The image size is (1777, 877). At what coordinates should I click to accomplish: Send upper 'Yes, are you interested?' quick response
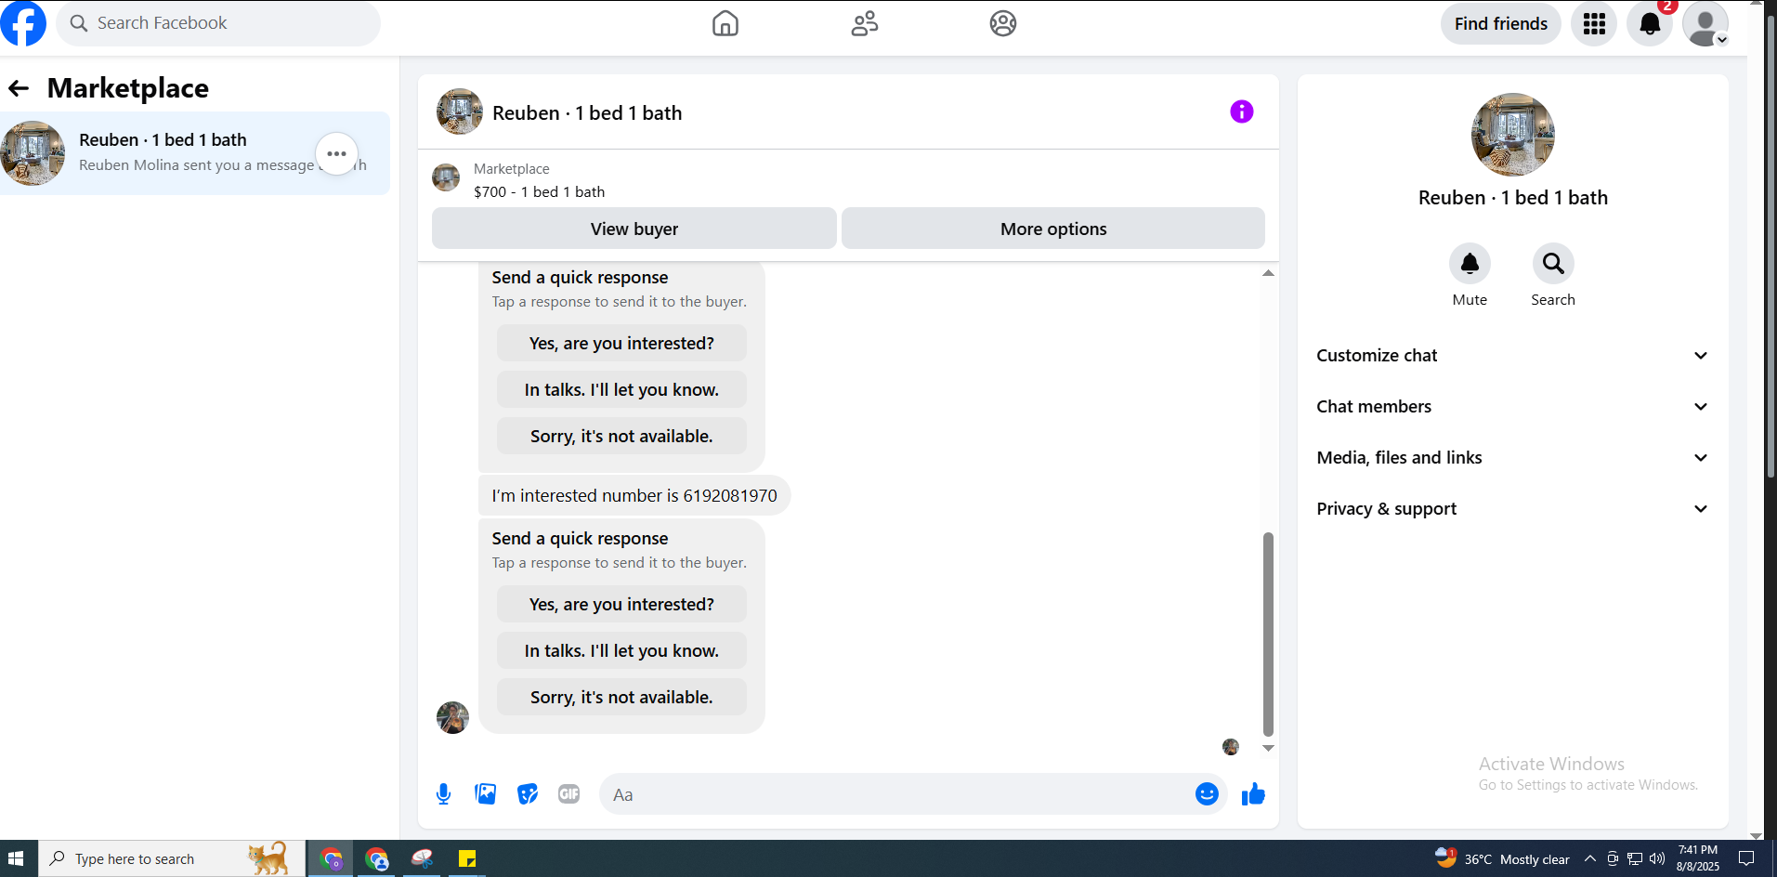point(621,343)
